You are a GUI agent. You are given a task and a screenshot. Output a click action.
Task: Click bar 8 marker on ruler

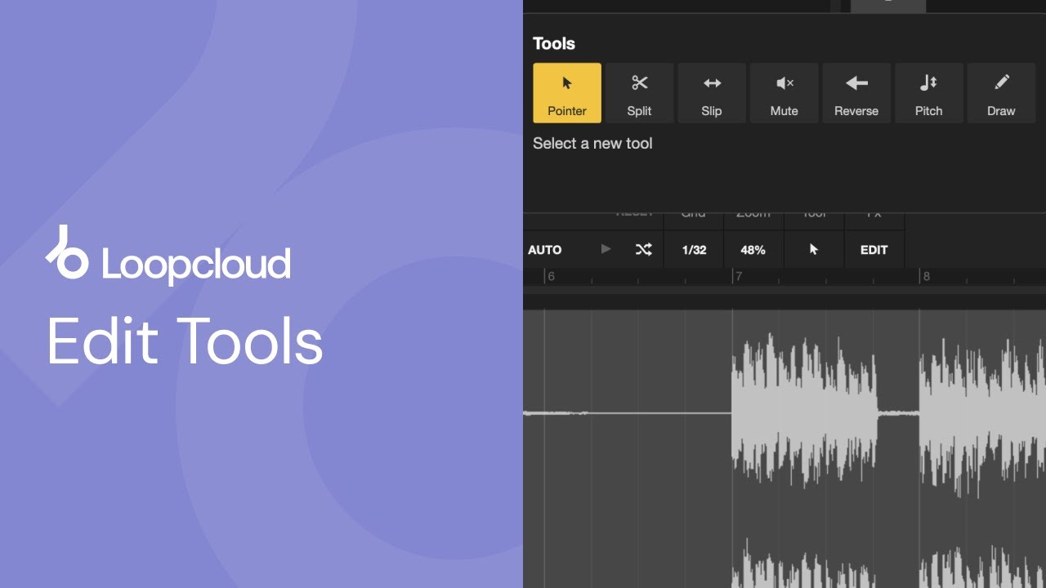click(x=926, y=277)
